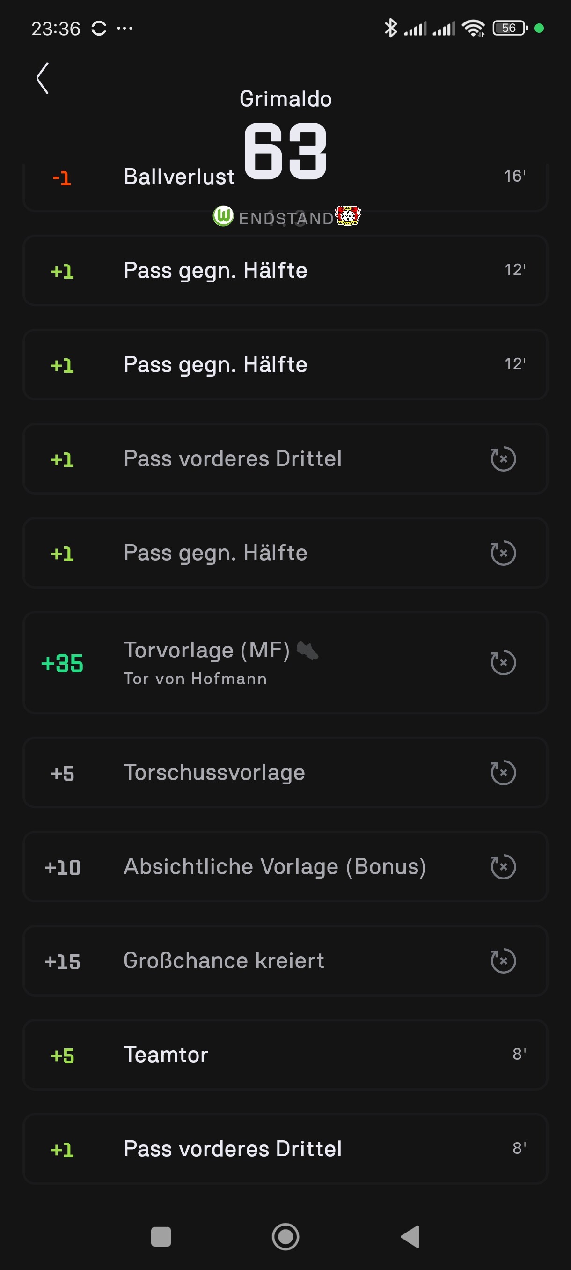Tap the boot icon beside Torvorlage (MF)
The width and height of the screenshot is (571, 1270).
point(308,651)
